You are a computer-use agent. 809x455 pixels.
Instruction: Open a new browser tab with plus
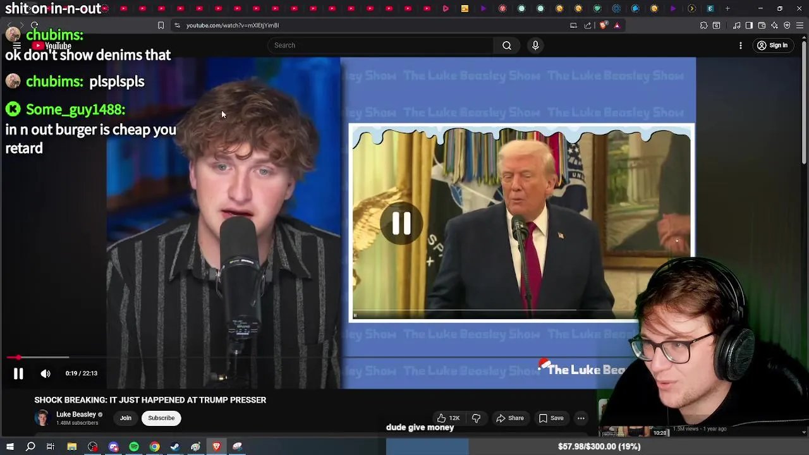(727, 9)
